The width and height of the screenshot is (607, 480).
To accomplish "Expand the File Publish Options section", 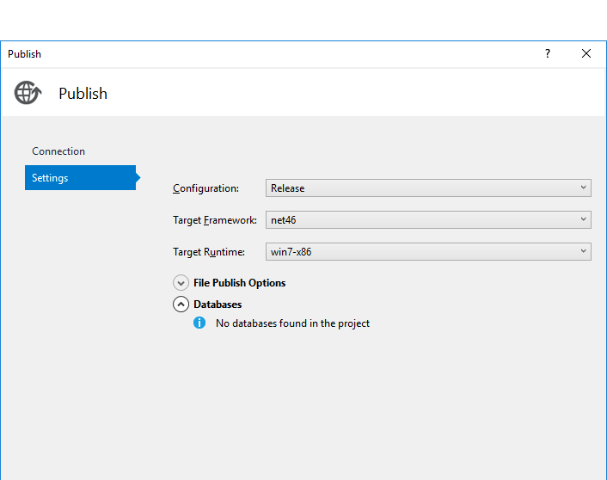I will click(x=181, y=283).
